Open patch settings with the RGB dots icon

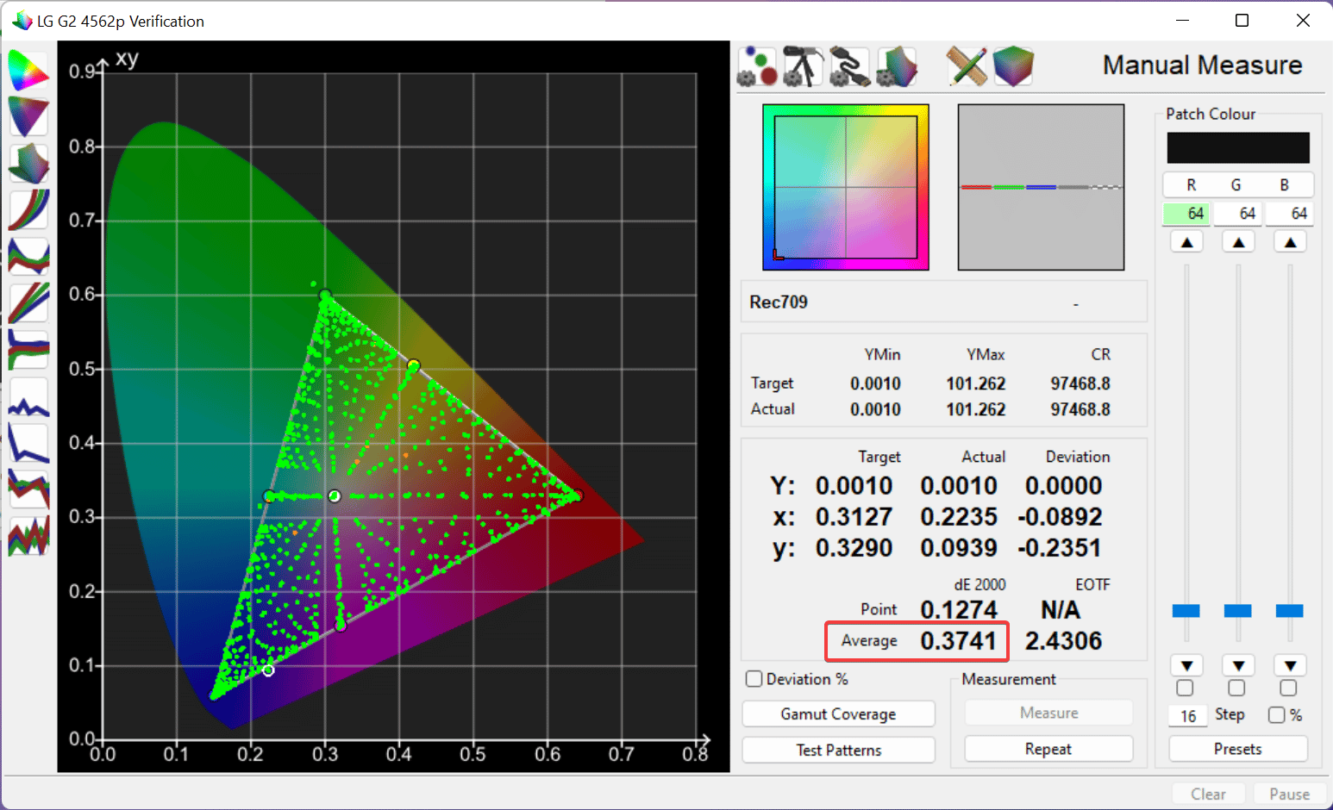click(757, 66)
